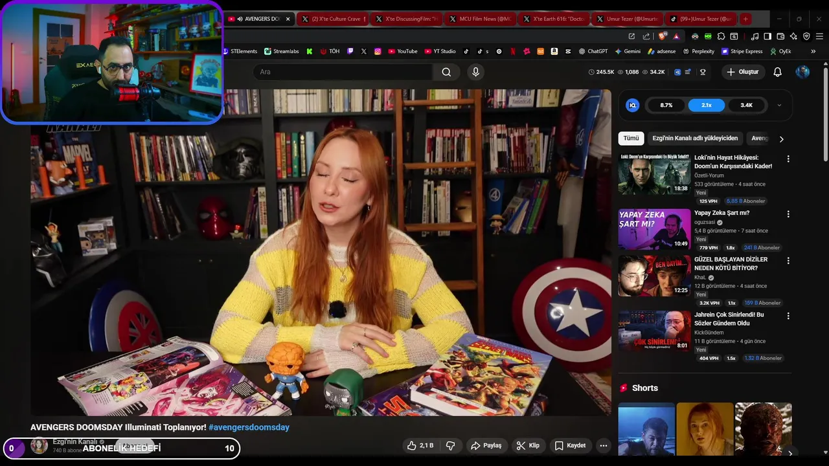Click the Kaydet save button
829x466 pixels.
click(571, 445)
